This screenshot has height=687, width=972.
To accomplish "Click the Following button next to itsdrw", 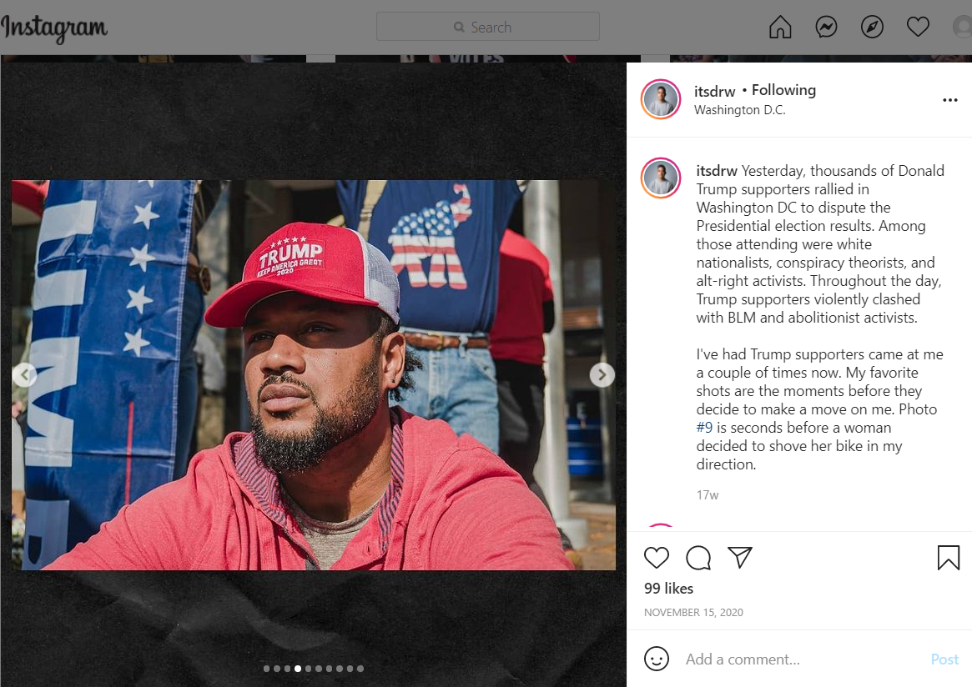I will (783, 90).
